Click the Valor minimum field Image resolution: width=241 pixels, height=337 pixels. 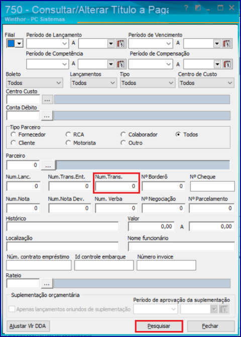pos(151,227)
